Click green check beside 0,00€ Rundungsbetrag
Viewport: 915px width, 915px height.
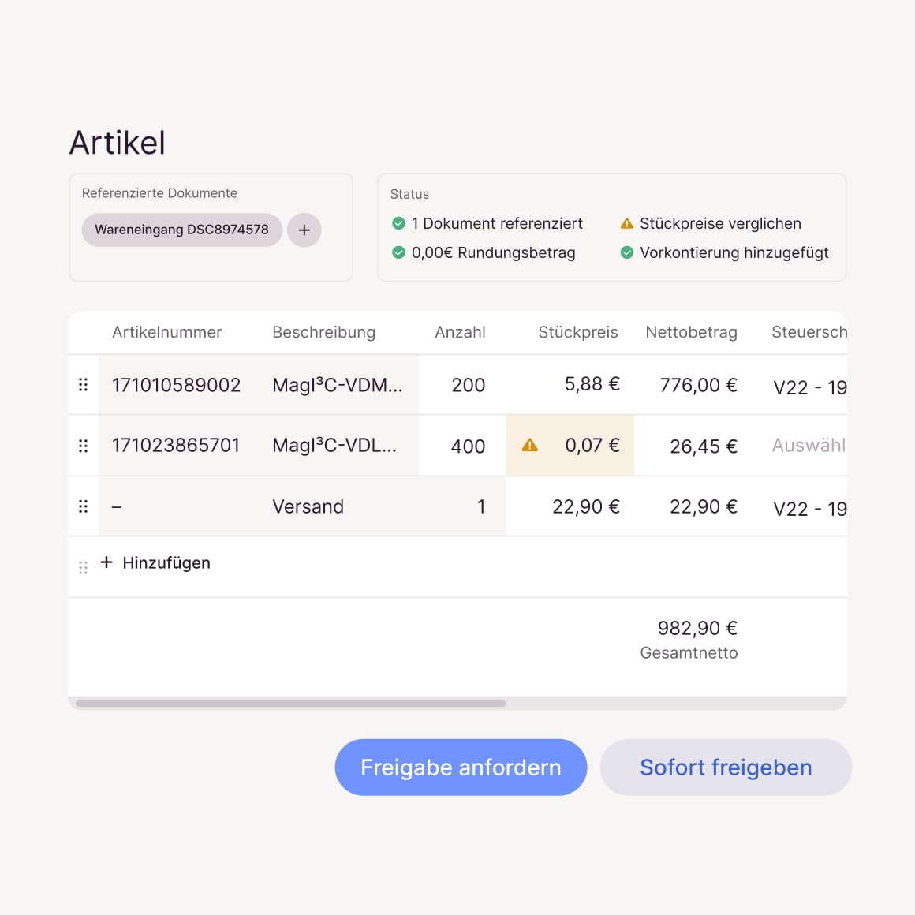click(399, 253)
